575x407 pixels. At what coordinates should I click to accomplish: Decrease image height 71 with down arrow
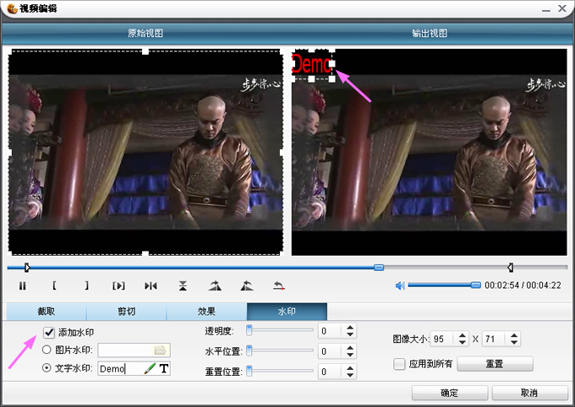pyautogui.click(x=514, y=342)
